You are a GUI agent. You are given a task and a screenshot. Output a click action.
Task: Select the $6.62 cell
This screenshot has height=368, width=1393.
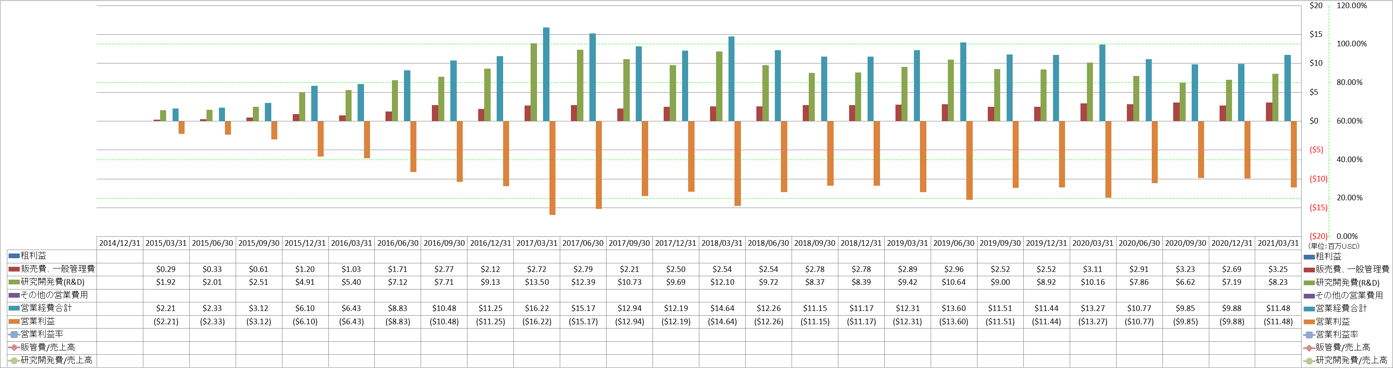pyautogui.click(x=1185, y=282)
